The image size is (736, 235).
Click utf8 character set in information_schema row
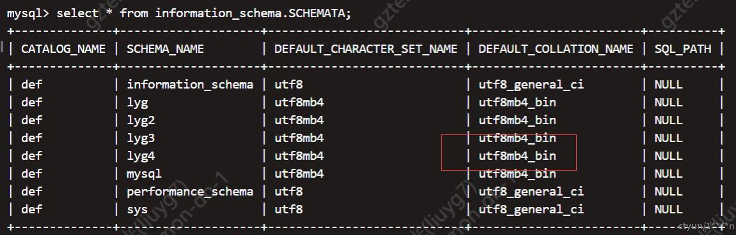(x=288, y=85)
